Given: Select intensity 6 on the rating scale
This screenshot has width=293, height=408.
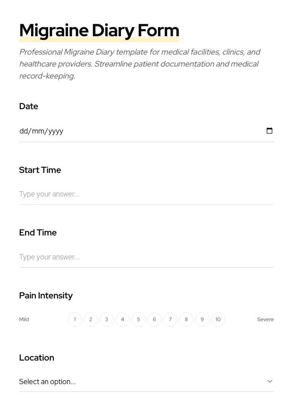Looking at the screenshot, I should click(x=154, y=319).
